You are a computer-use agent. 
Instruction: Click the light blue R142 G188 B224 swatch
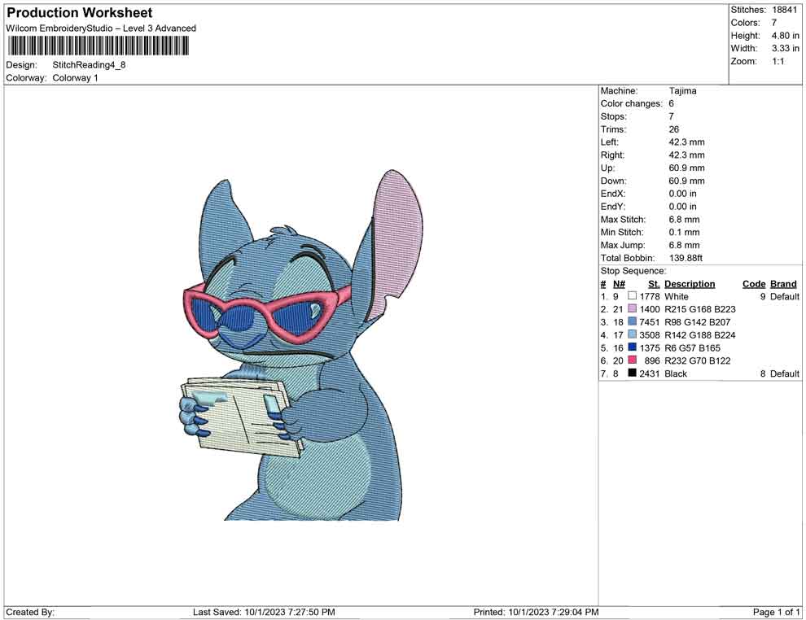[633, 334]
